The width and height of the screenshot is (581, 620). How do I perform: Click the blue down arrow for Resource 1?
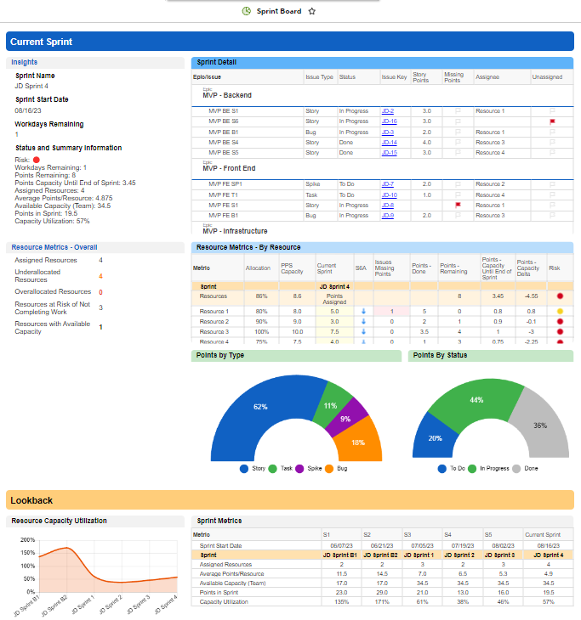[362, 311]
